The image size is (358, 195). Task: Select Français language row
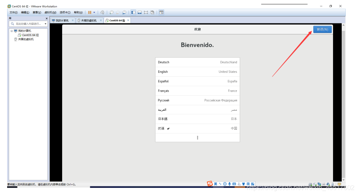point(197,91)
